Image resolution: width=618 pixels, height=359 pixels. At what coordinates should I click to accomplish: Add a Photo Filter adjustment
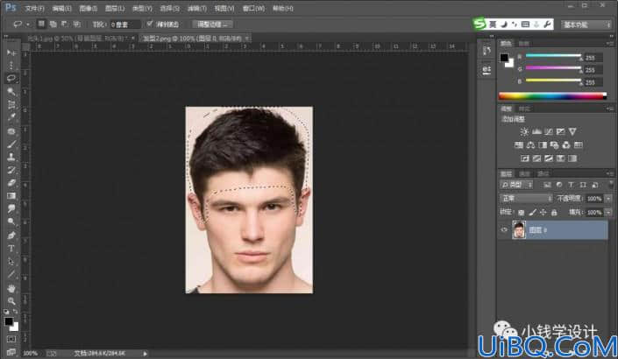pyautogui.click(x=554, y=145)
